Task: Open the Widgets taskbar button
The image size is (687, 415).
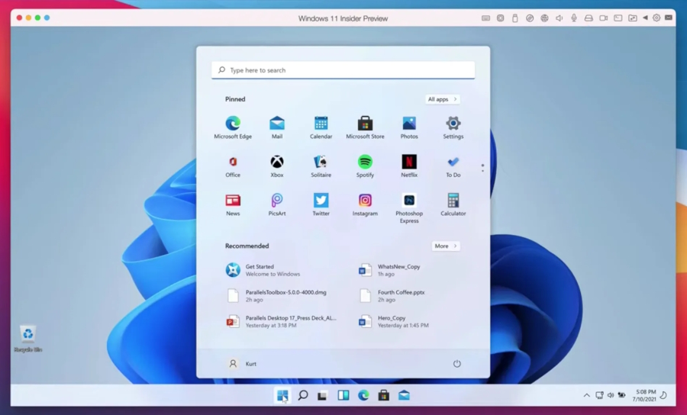Action: [x=343, y=395]
